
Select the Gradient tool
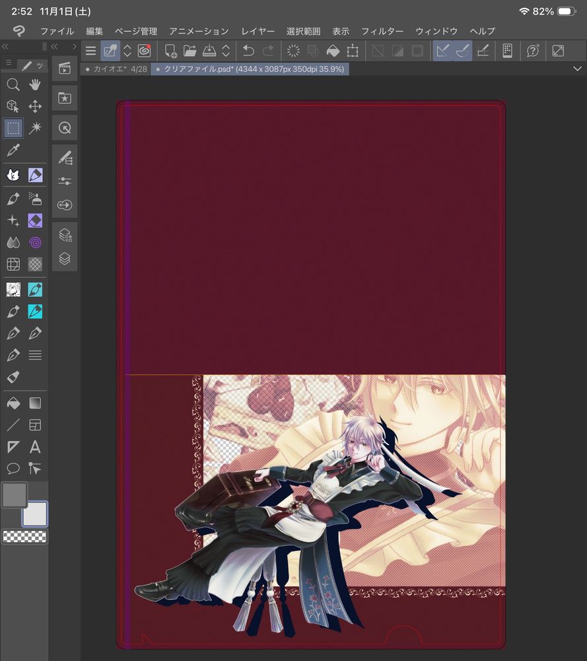[35, 403]
